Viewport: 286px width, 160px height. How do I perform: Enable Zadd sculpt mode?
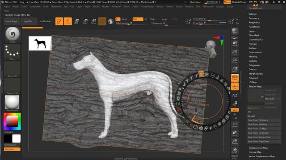[x=153, y=19]
